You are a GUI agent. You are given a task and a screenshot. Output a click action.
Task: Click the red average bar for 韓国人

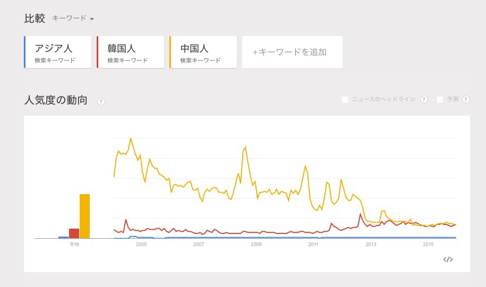click(74, 233)
